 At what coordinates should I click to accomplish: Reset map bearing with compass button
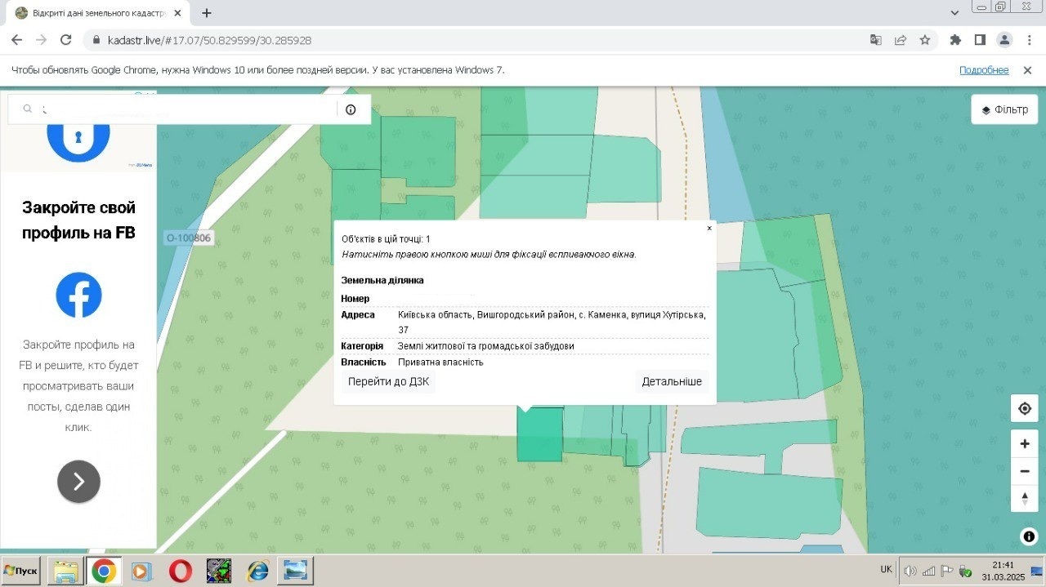click(1025, 498)
